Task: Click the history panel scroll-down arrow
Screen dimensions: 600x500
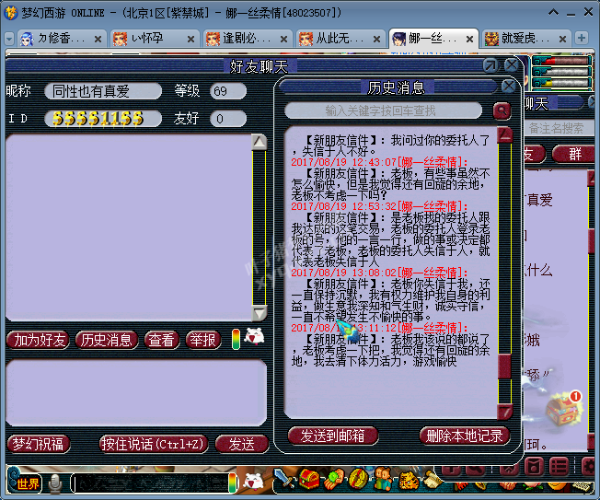Action: tap(504, 412)
